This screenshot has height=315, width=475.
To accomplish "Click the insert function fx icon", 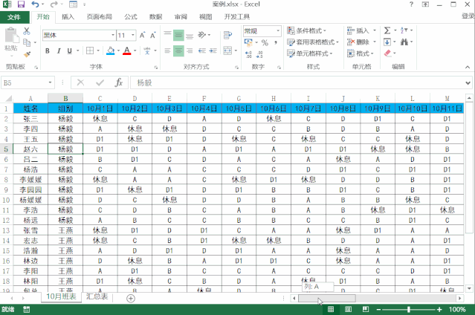I will pos(118,82).
